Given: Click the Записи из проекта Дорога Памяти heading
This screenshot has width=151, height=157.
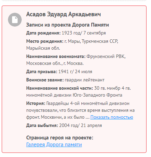Looking at the screenshot, I should coord(68,25).
